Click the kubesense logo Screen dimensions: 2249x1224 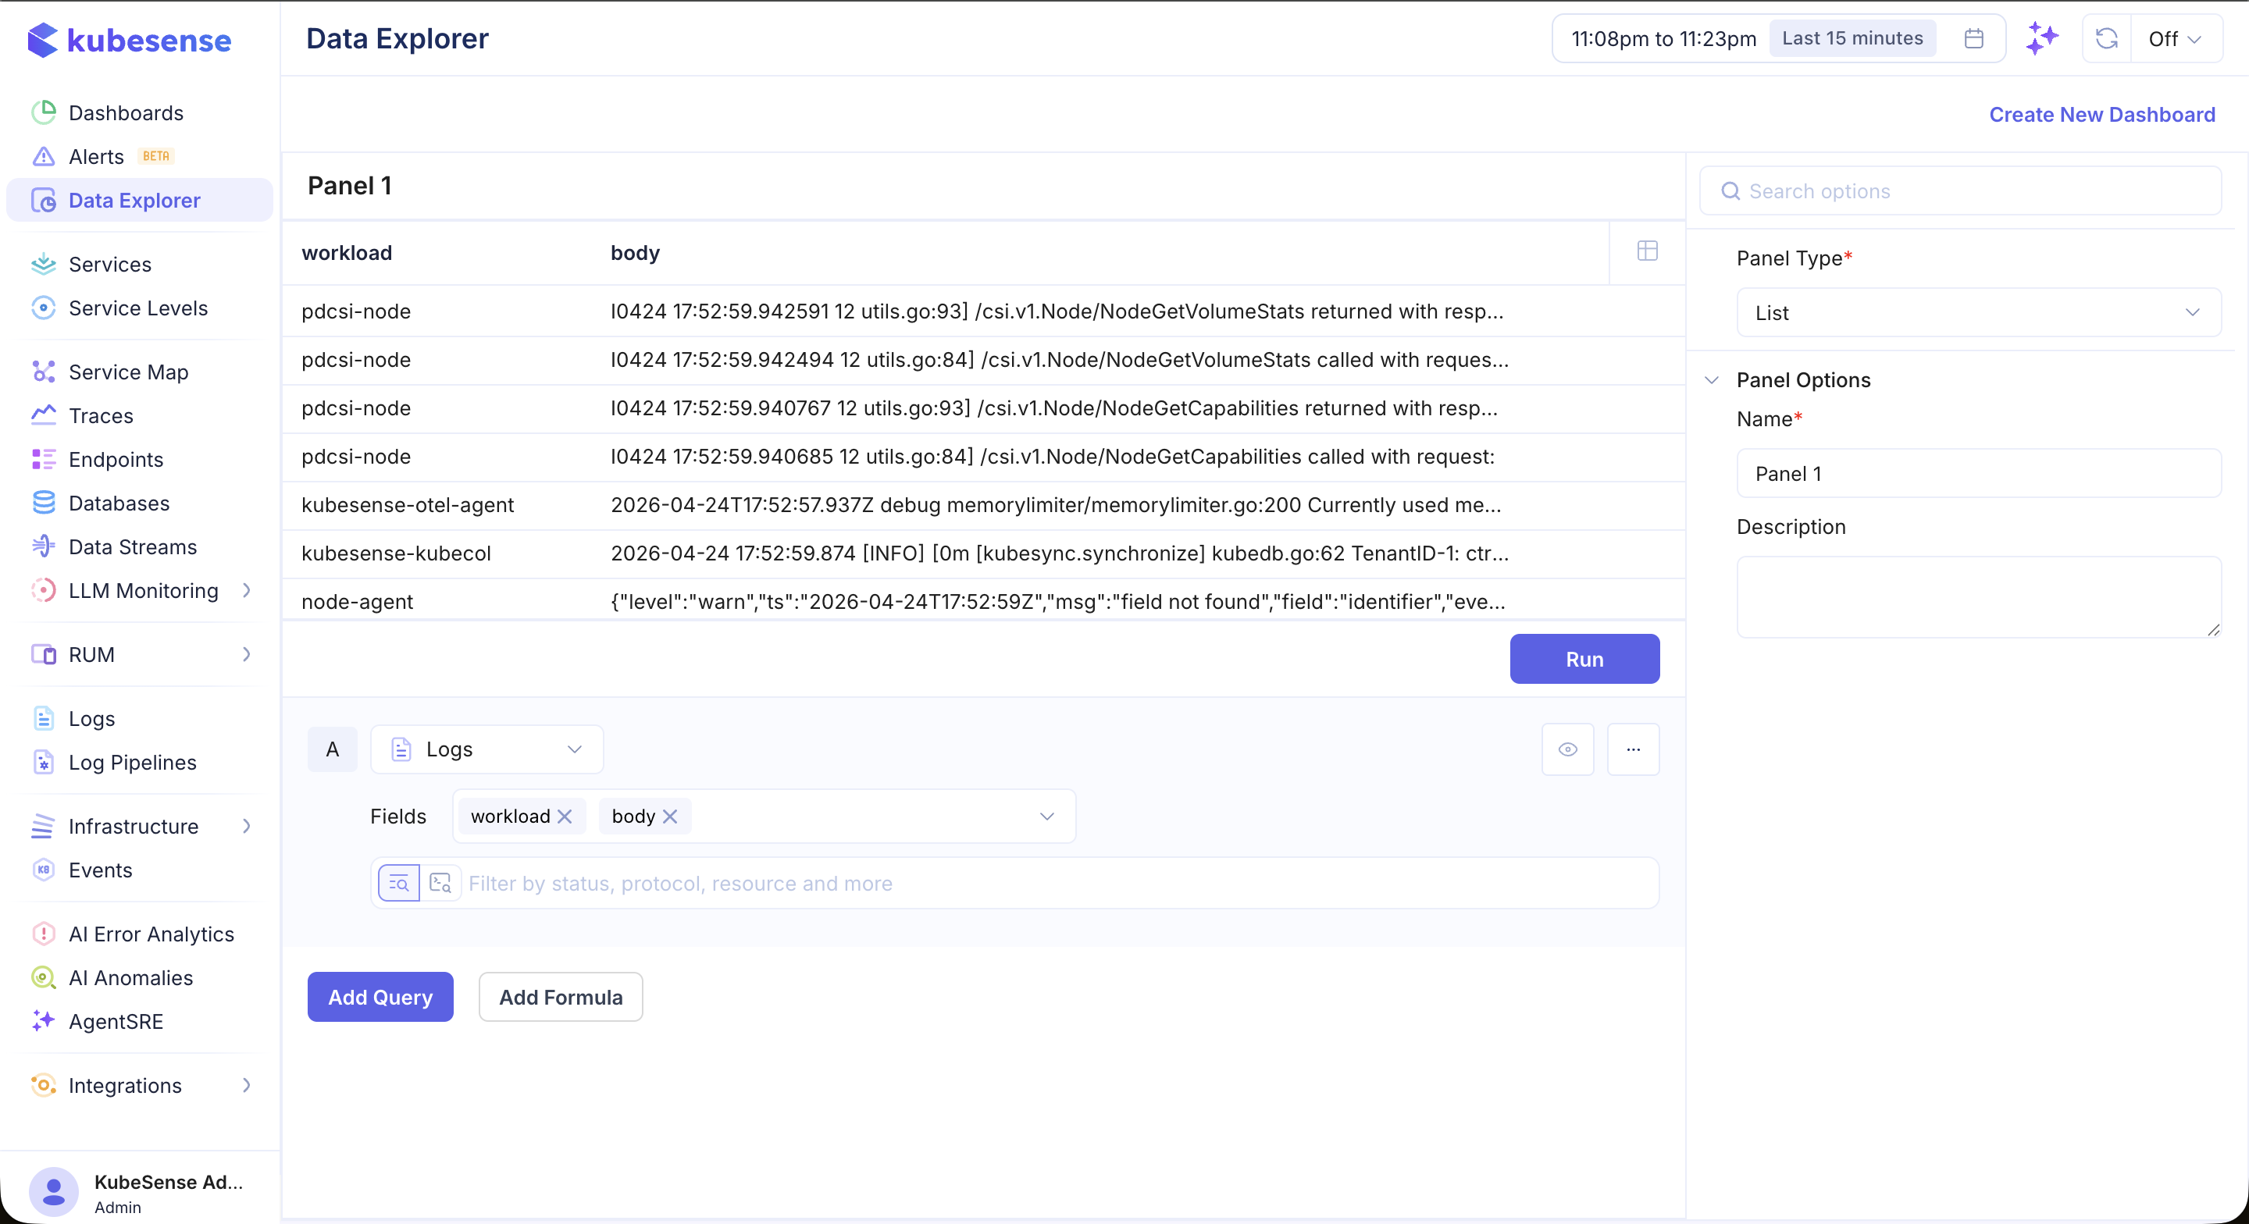tap(129, 40)
